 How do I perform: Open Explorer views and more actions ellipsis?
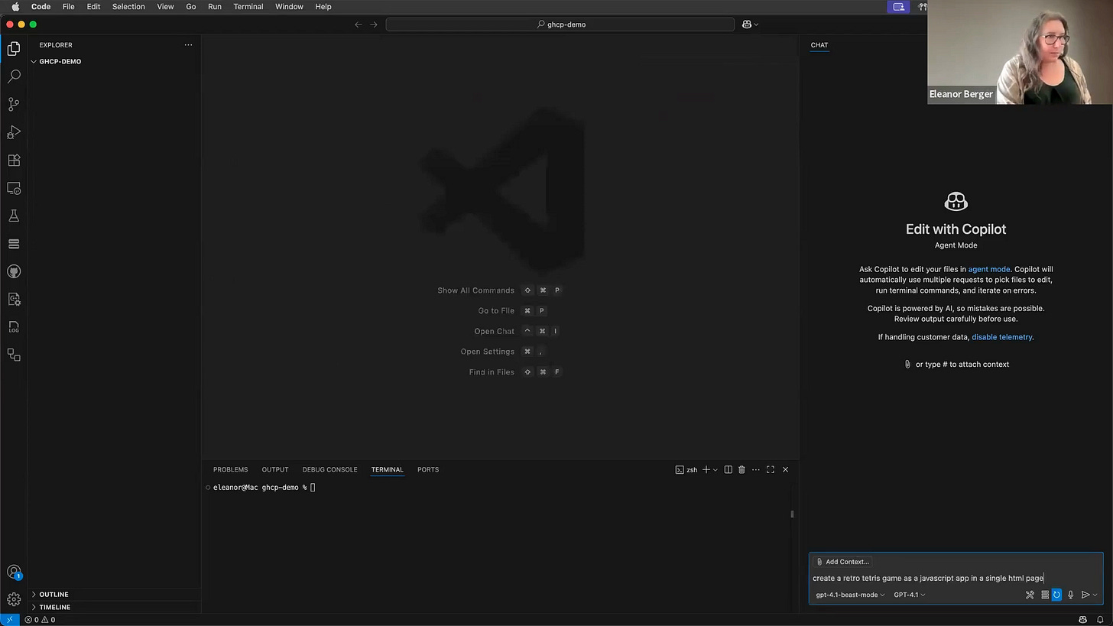pyautogui.click(x=188, y=45)
